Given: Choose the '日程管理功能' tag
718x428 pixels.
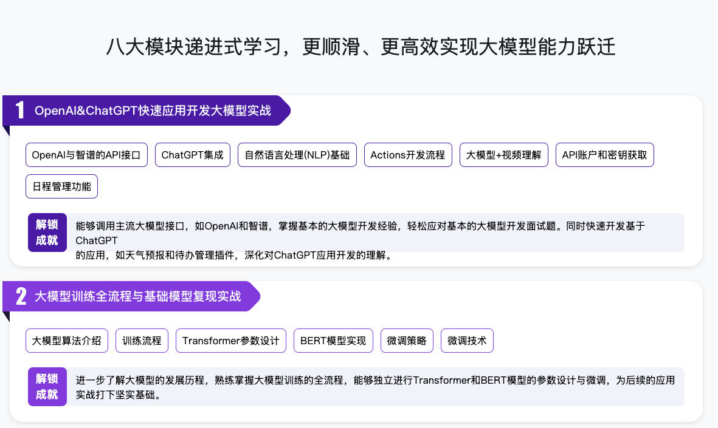Looking at the screenshot, I should tap(61, 186).
